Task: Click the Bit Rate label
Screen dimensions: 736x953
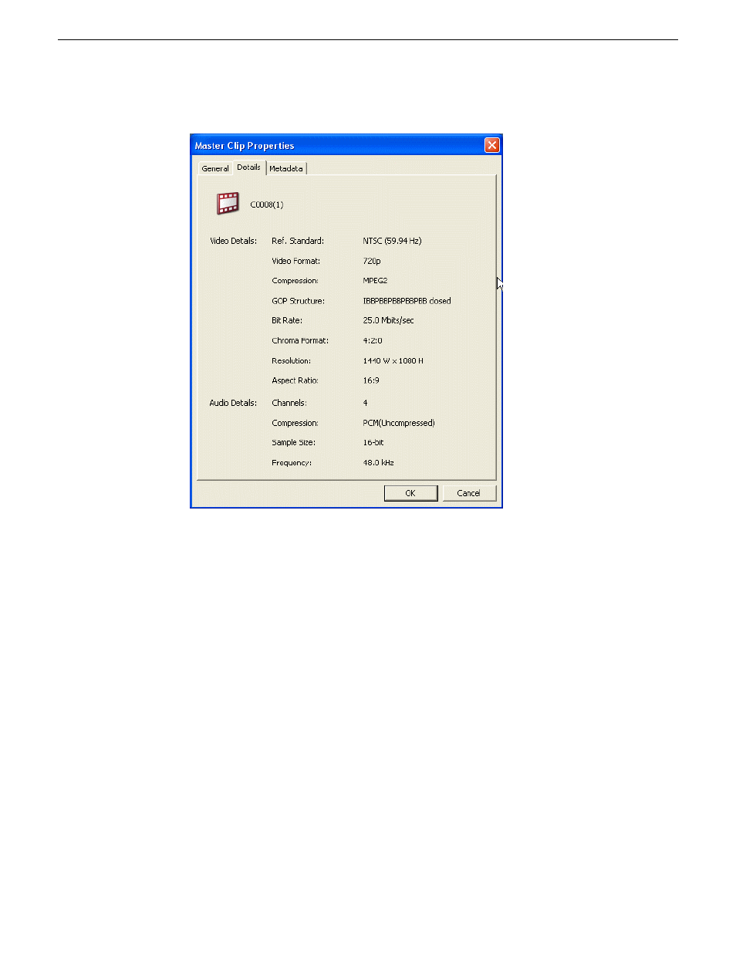Action: pos(287,320)
